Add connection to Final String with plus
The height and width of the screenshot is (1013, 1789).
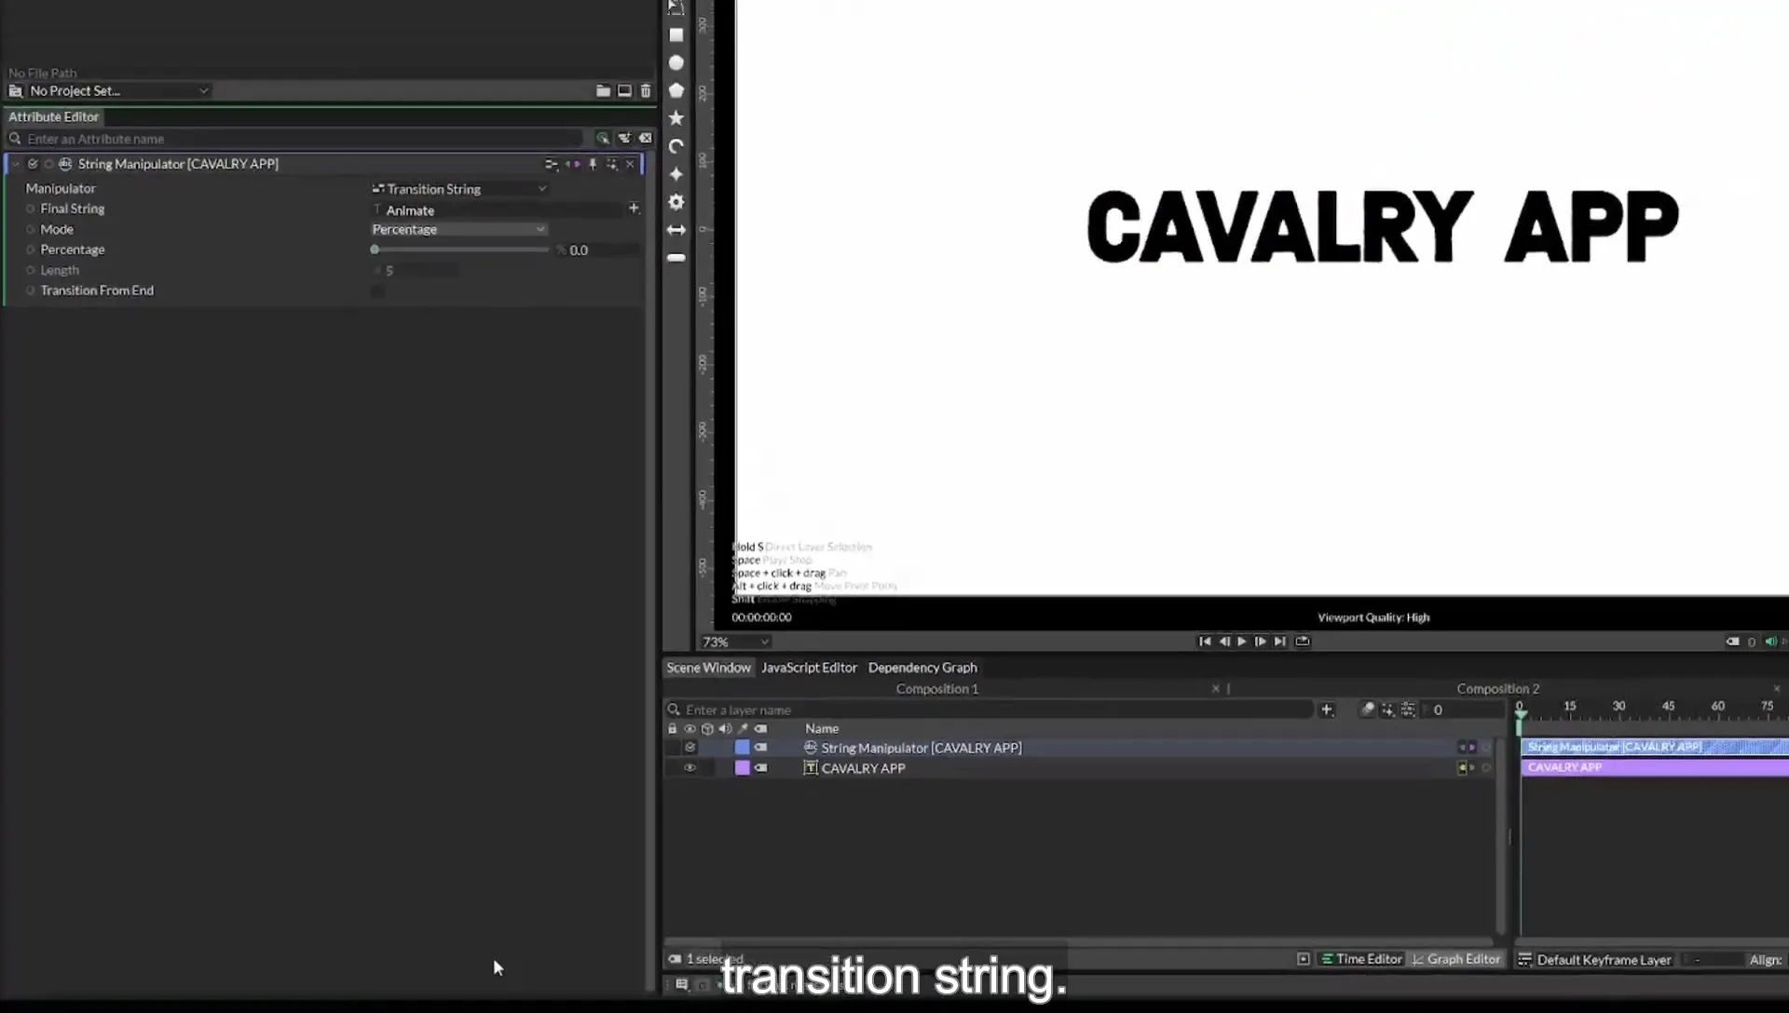click(x=634, y=209)
